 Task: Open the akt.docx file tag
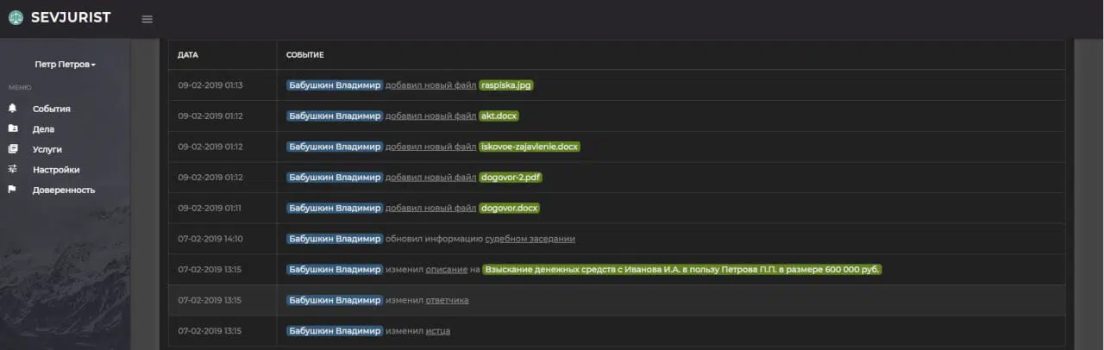(x=499, y=116)
